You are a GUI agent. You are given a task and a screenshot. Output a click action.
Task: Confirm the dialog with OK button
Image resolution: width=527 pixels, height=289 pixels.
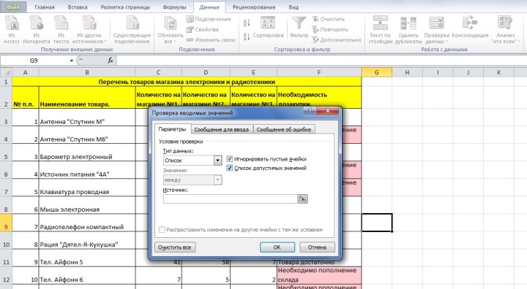click(x=277, y=247)
